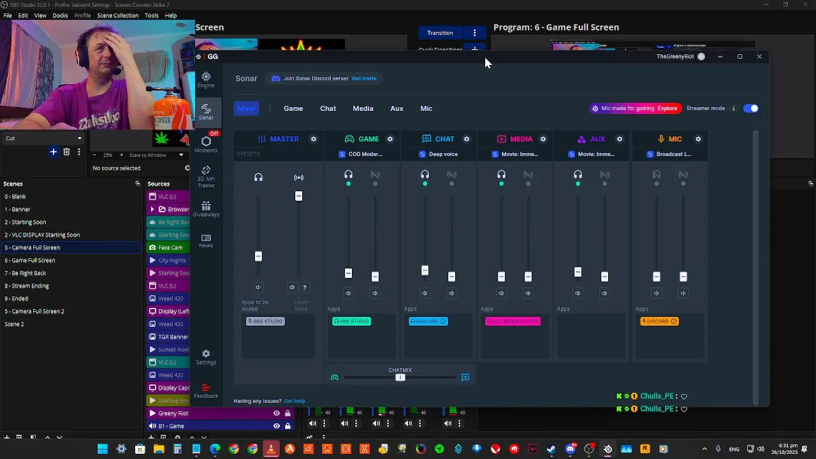Open Aux channel Movie: Imme... preset dropdown
Image resolution: width=816 pixels, height=459 pixels.
point(592,154)
